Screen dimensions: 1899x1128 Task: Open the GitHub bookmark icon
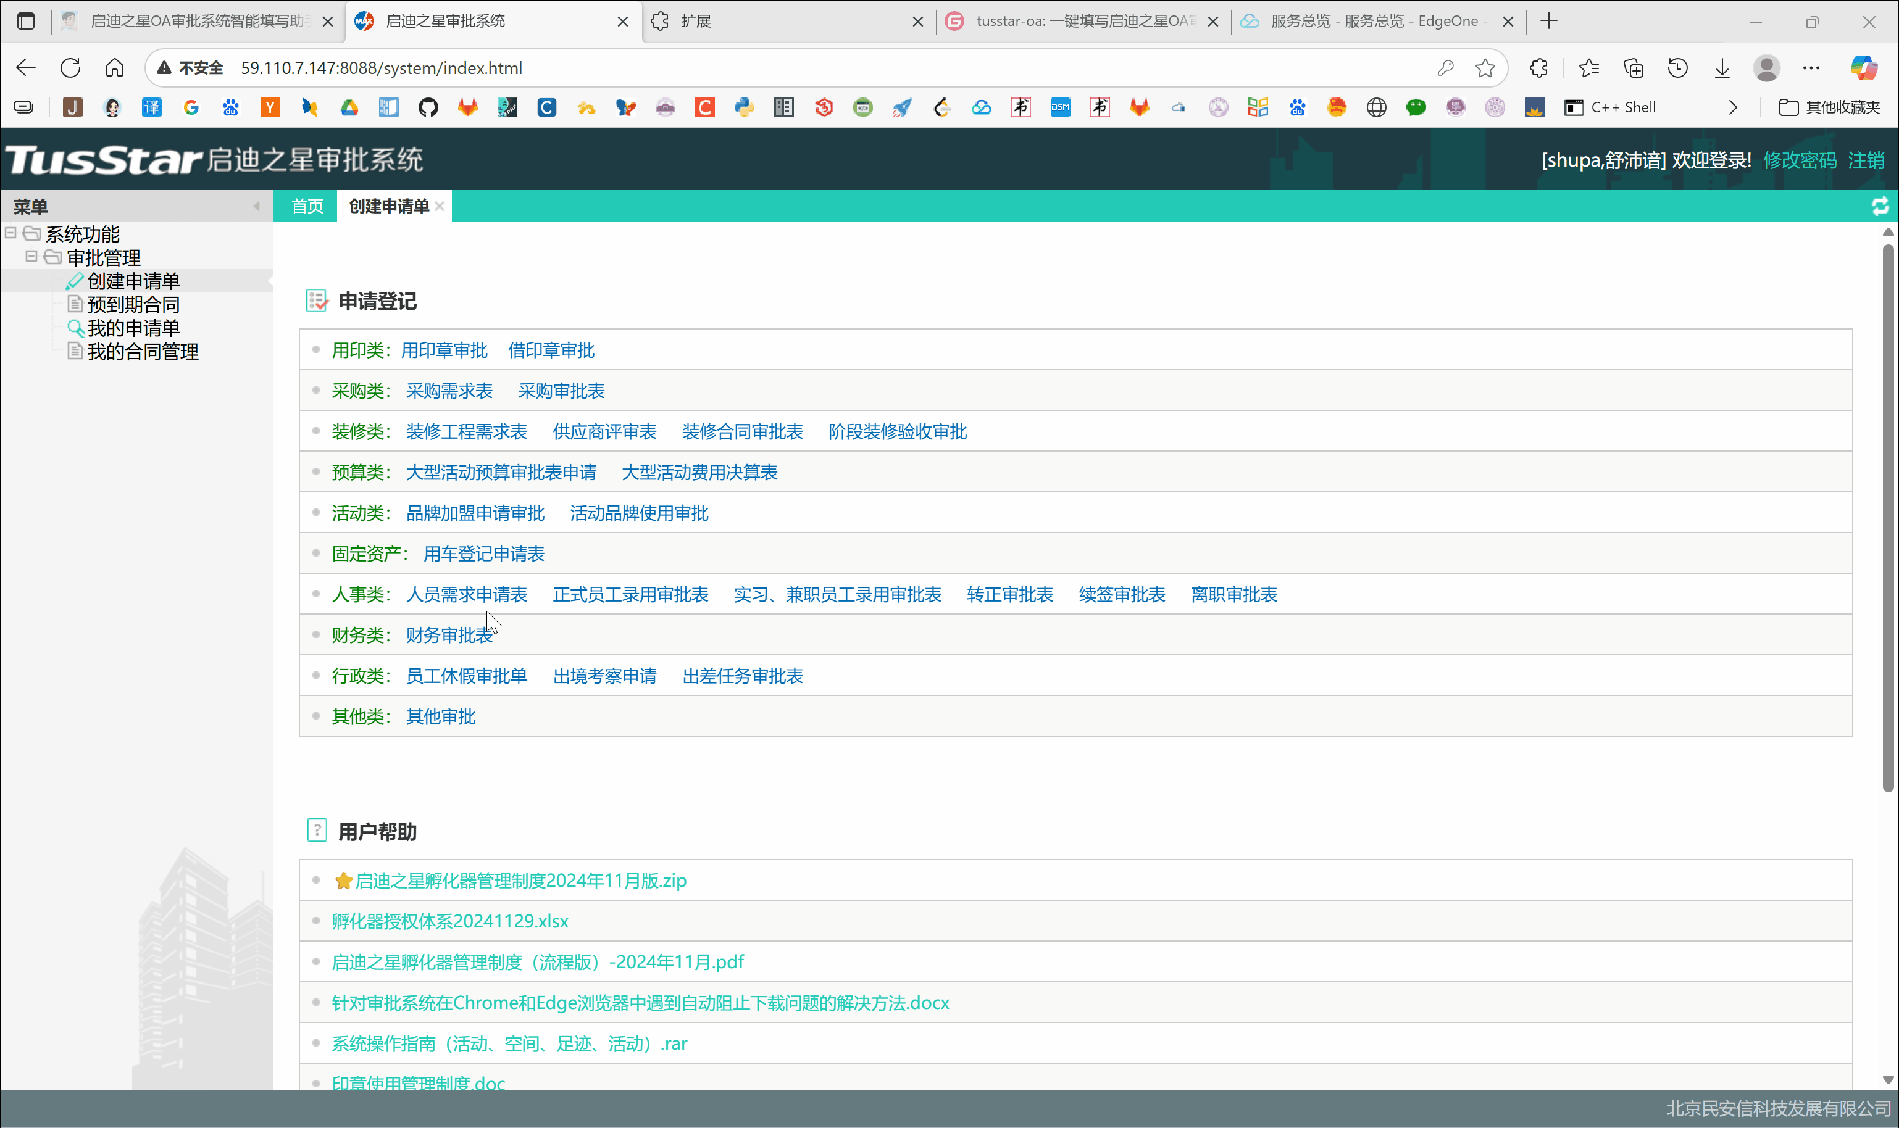pos(428,108)
